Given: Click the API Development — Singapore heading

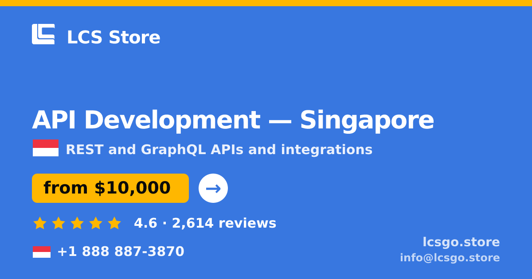Looking at the screenshot, I should [x=233, y=120].
